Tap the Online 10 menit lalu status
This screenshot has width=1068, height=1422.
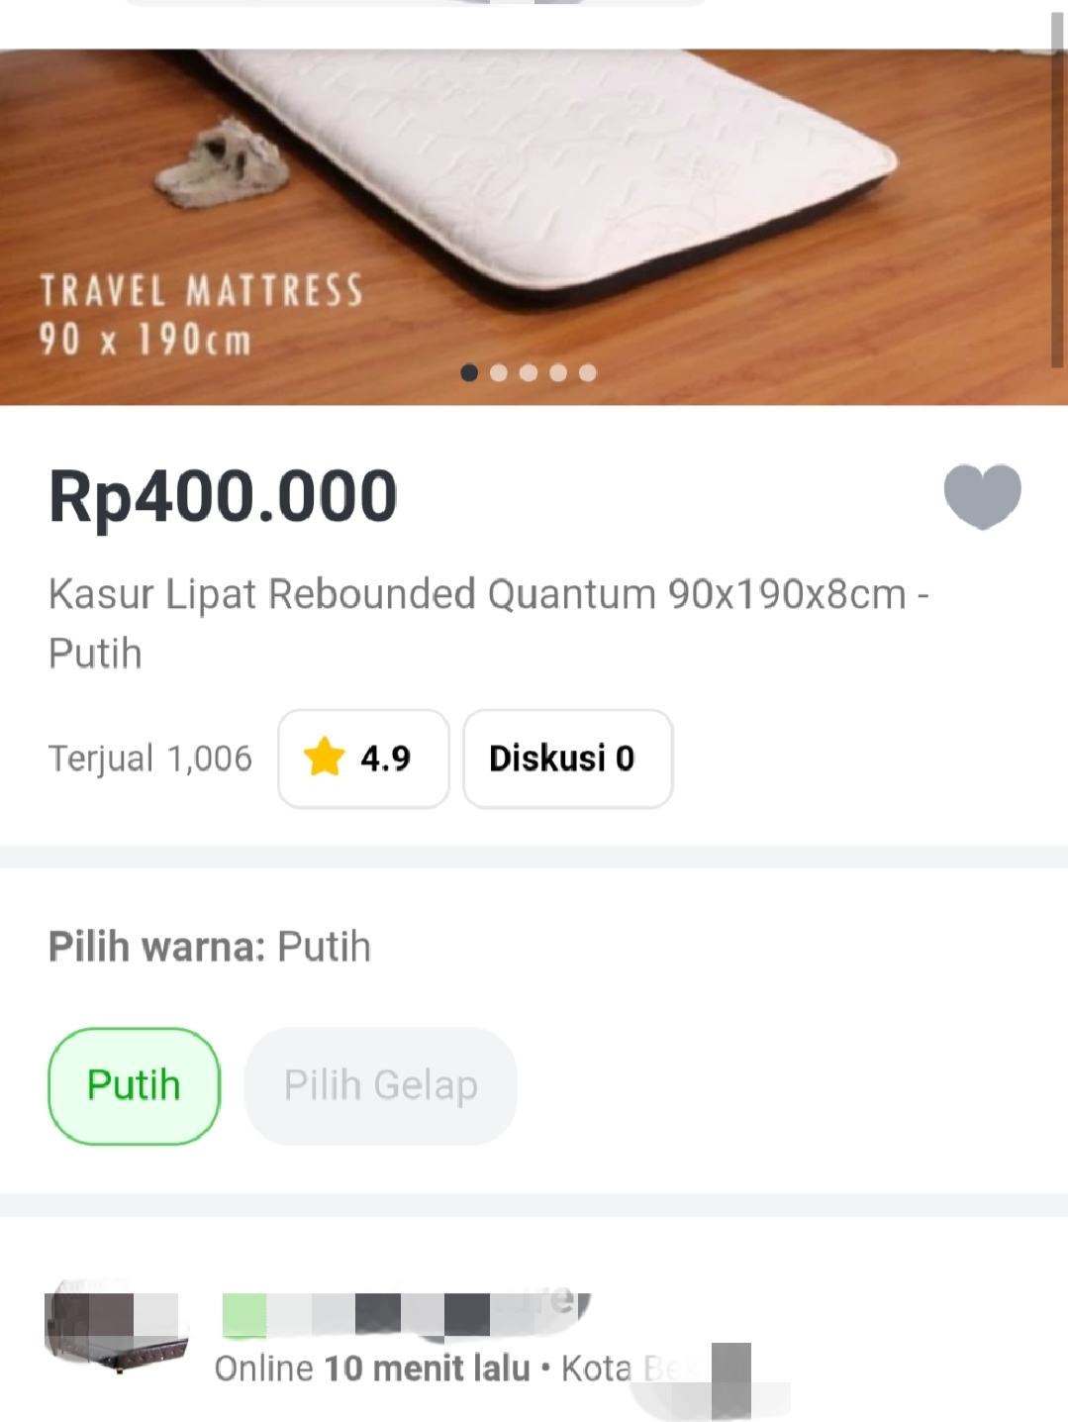pyautogui.click(x=372, y=1369)
